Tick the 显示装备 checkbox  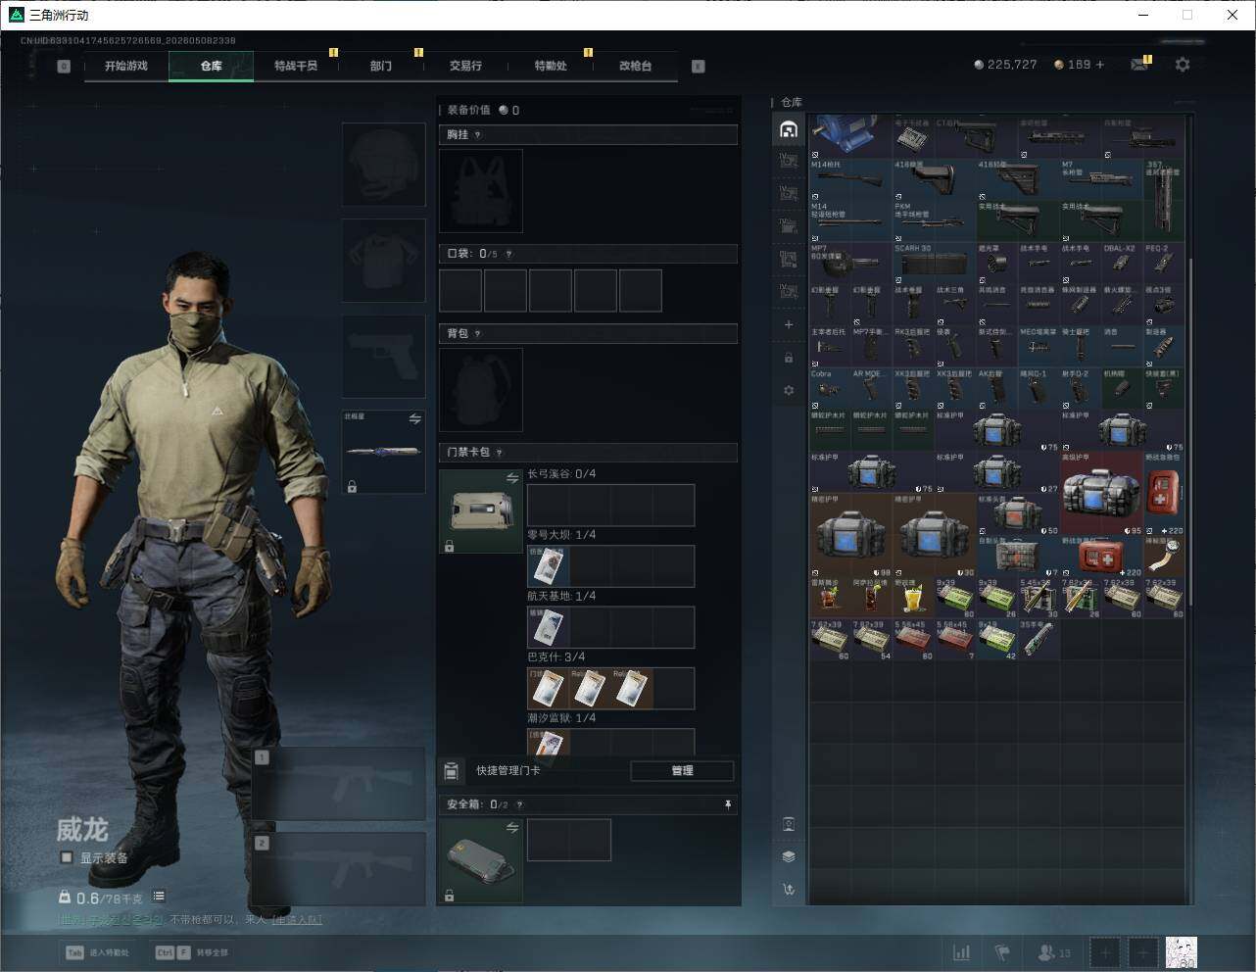click(67, 857)
